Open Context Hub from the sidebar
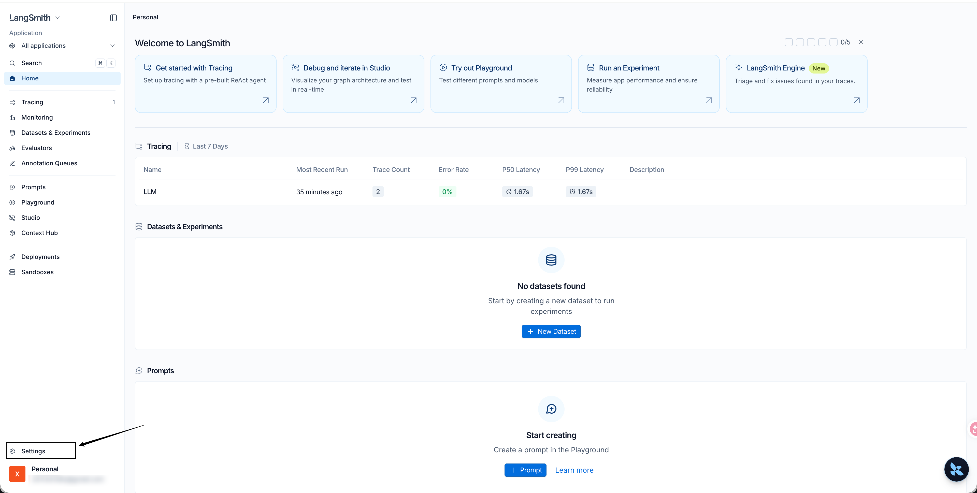The width and height of the screenshot is (977, 493). click(62, 233)
